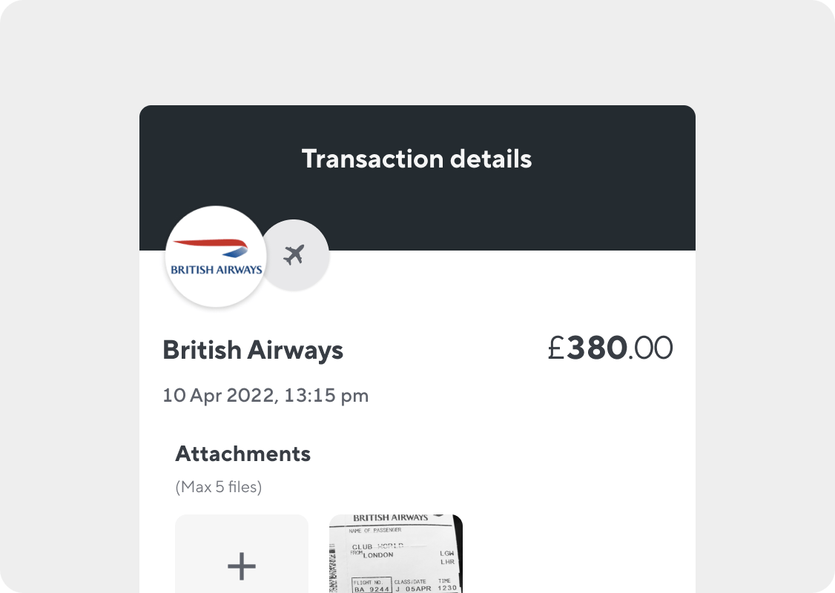Click the BRITISH AIRWAYS header on boarding pass

[390, 518]
